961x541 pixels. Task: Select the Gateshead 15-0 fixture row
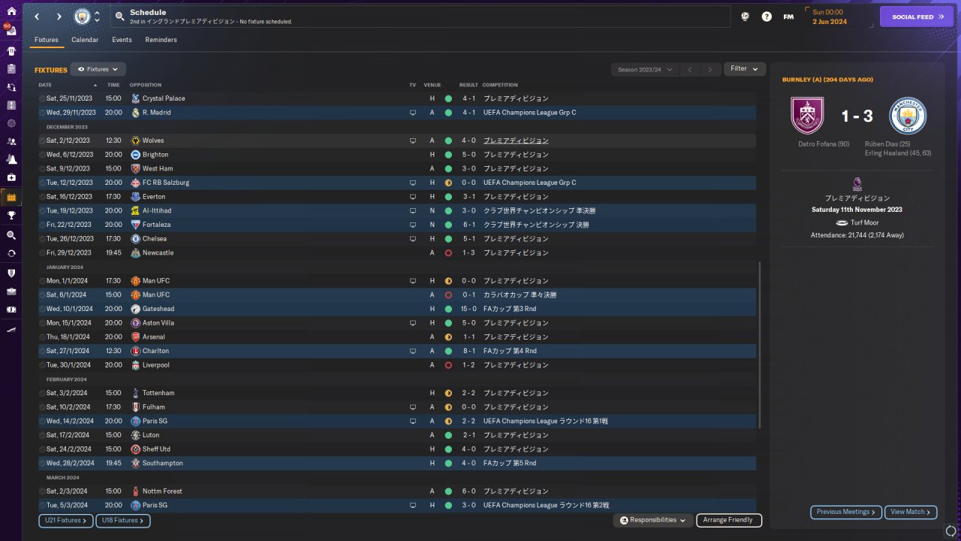click(396, 309)
